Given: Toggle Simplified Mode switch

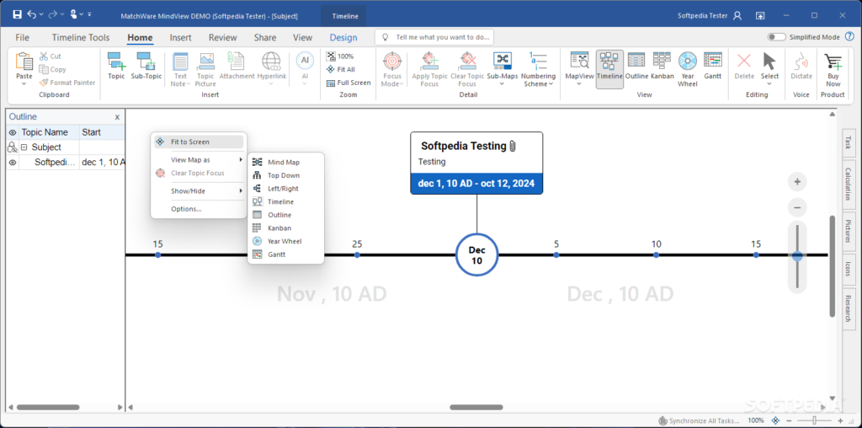Looking at the screenshot, I should [777, 37].
